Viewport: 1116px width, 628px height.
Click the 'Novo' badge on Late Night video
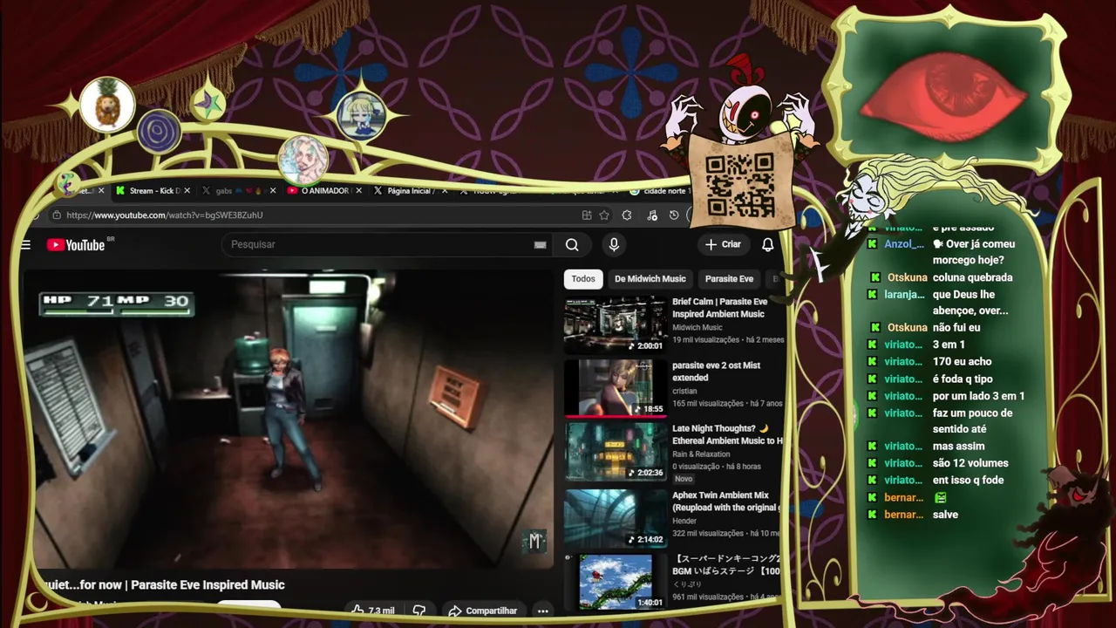coord(684,479)
